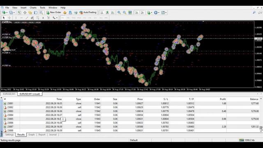Open the Profiles dropdown arrow
This screenshot has width=263, height=148.
coord(14,13)
